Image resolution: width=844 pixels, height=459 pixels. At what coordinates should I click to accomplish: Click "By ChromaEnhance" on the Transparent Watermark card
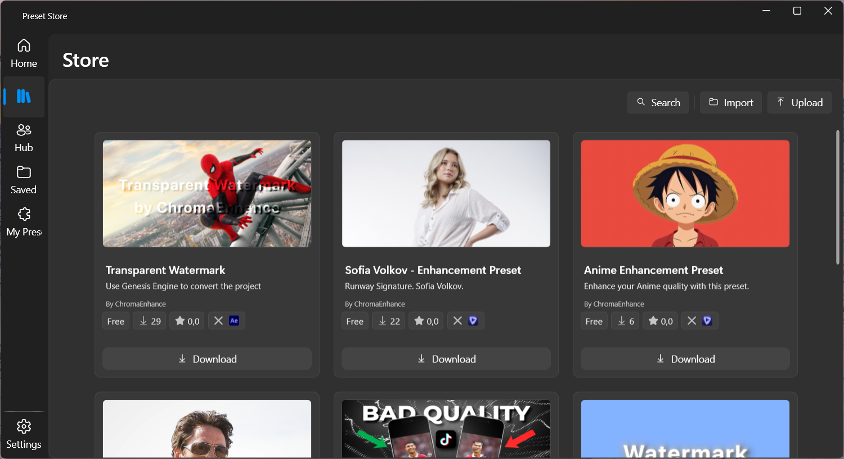tap(136, 304)
